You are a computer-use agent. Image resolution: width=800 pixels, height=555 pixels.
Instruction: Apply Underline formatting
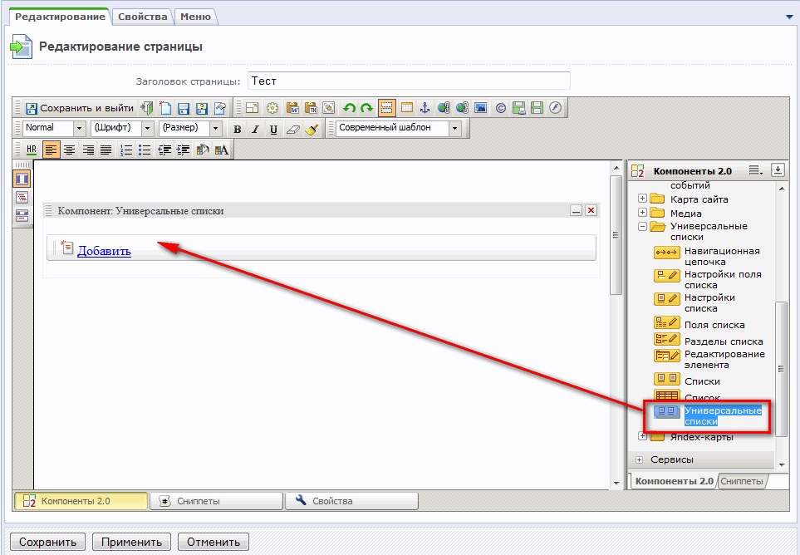pyautogui.click(x=273, y=129)
